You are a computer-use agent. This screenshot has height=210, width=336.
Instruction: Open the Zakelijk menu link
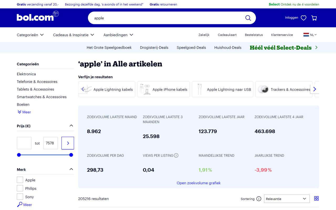point(204,35)
